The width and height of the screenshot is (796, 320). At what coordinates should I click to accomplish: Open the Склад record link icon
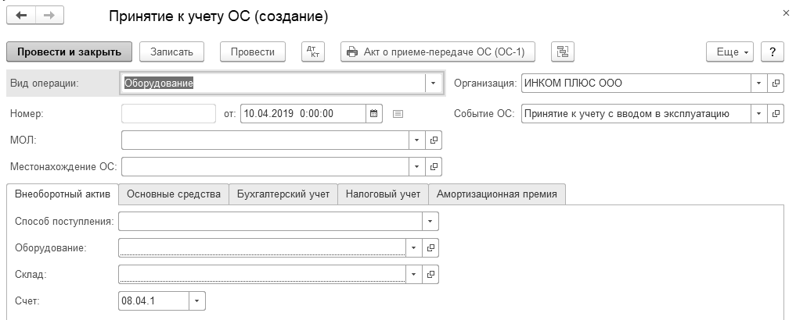click(x=431, y=274)
